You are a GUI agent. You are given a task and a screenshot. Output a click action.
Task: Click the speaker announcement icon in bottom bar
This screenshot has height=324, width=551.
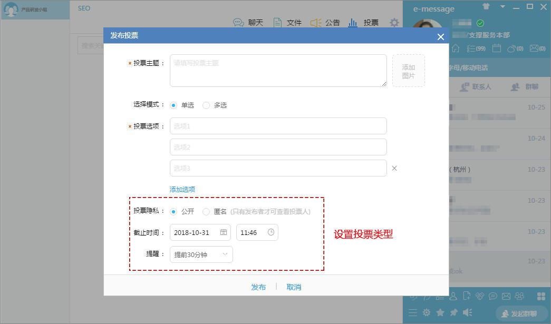pos(467,312)
